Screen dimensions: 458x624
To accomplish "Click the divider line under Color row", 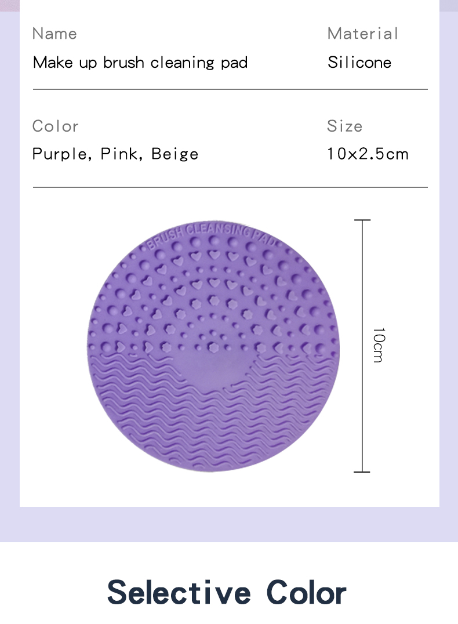I will [230, 187].
